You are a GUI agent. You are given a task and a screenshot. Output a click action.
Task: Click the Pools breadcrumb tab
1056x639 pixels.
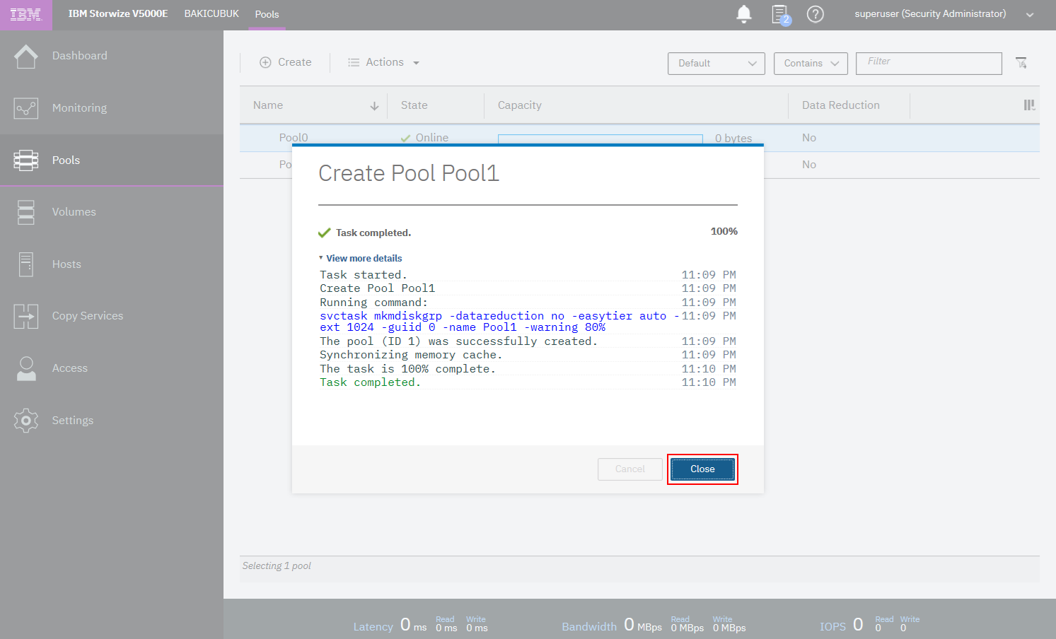(267, 15)
